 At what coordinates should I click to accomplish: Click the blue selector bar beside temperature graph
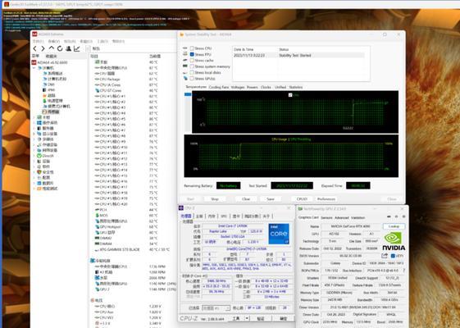[x=188, y=94]
